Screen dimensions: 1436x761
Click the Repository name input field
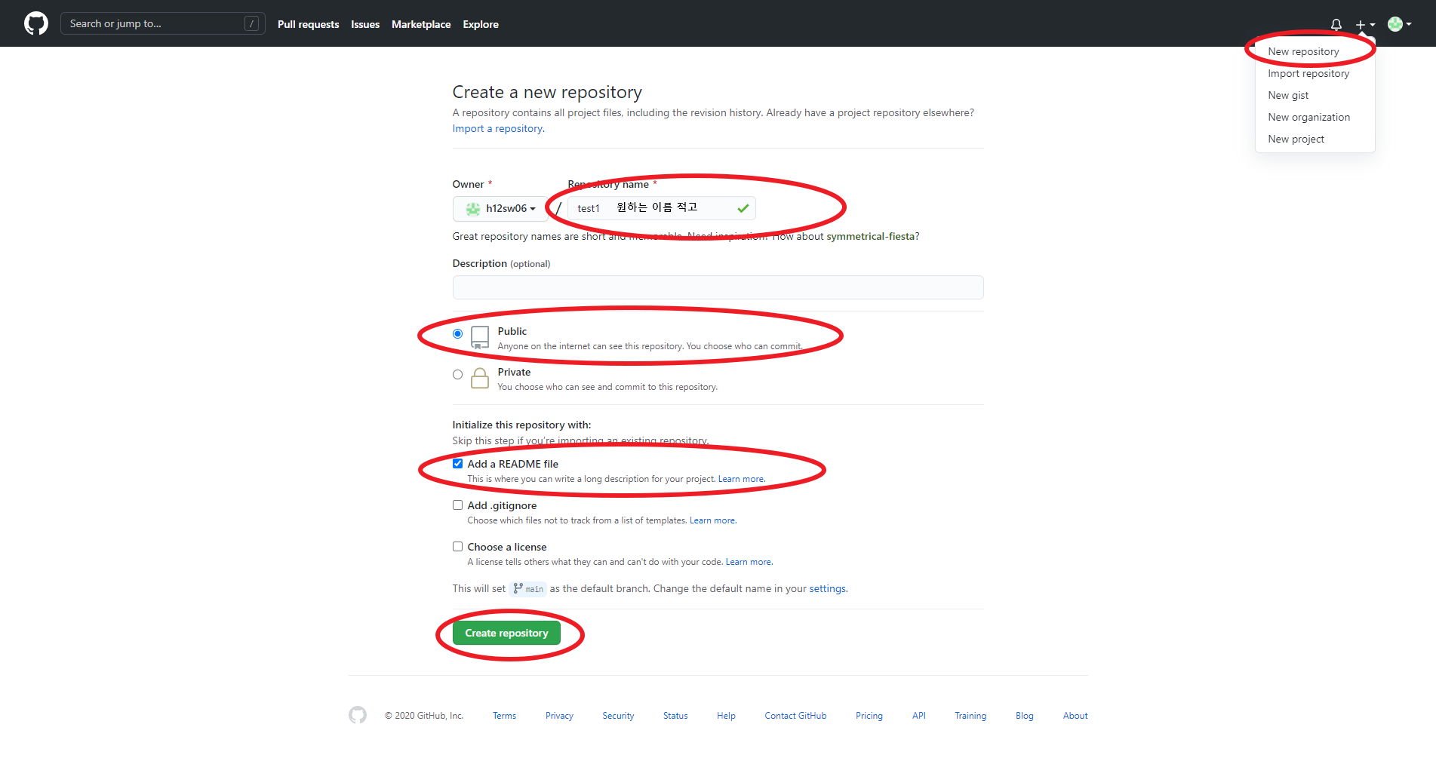662,208
